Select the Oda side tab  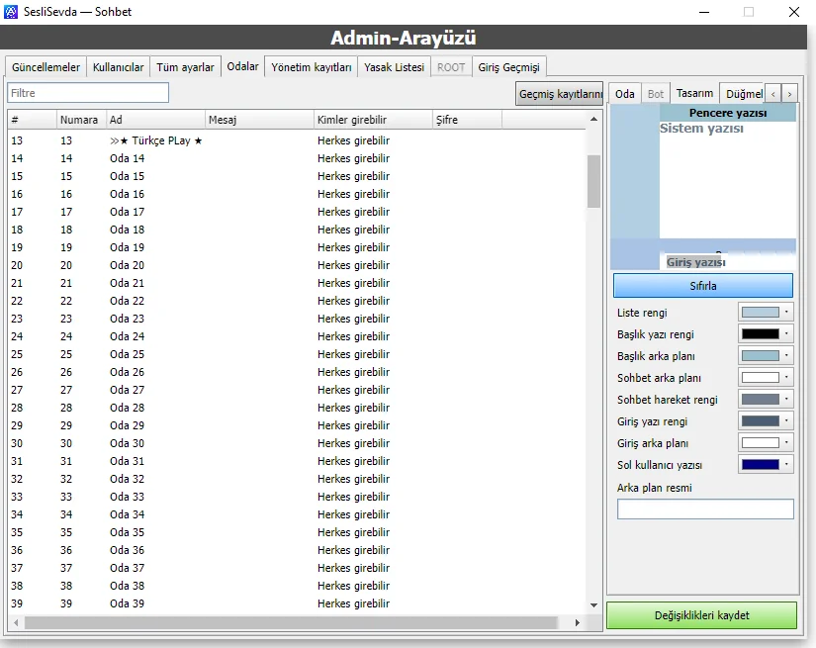coord(624,94)
